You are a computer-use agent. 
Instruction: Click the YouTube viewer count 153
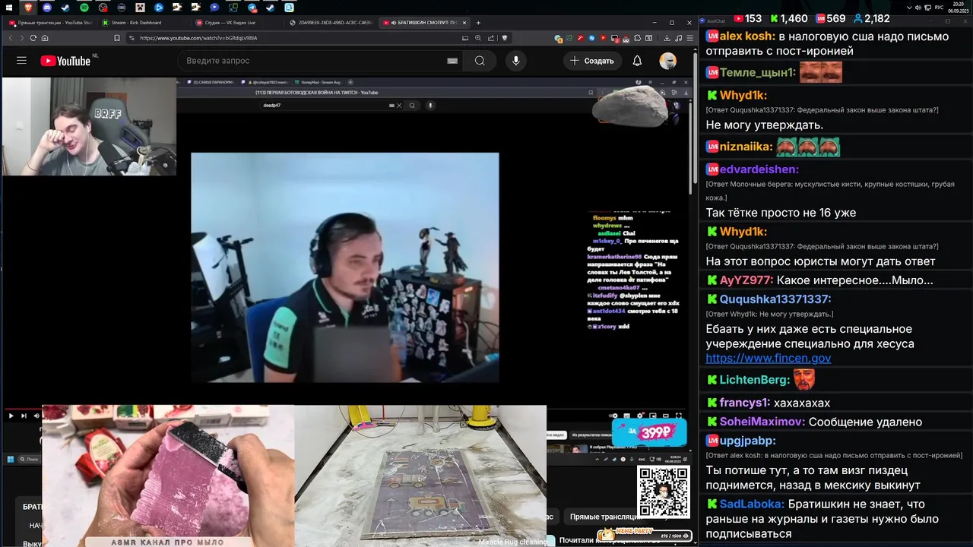(x=747, y=18)
